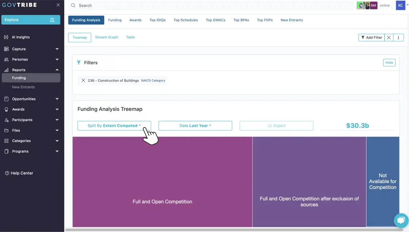Click the search magnifier icon
The image size is (409, 232).
tap(73, 5)
